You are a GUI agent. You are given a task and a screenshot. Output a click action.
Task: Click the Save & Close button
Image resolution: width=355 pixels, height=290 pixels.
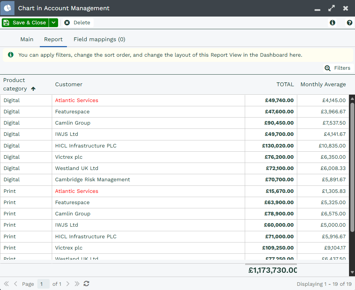pos(25,23)
